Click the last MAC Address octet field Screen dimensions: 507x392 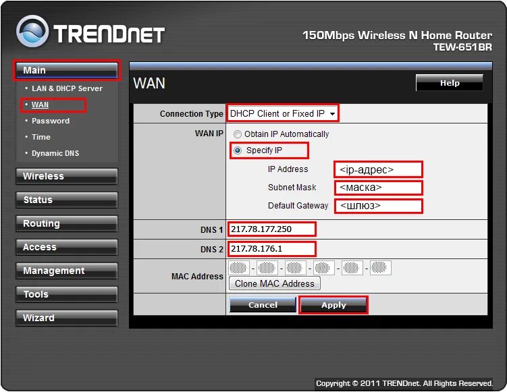click(381, 268)
